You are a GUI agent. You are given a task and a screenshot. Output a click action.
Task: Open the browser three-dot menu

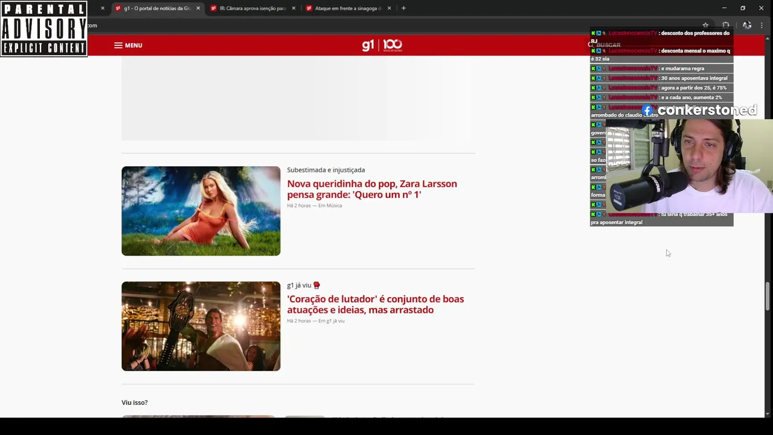click(x=762, y=25)
